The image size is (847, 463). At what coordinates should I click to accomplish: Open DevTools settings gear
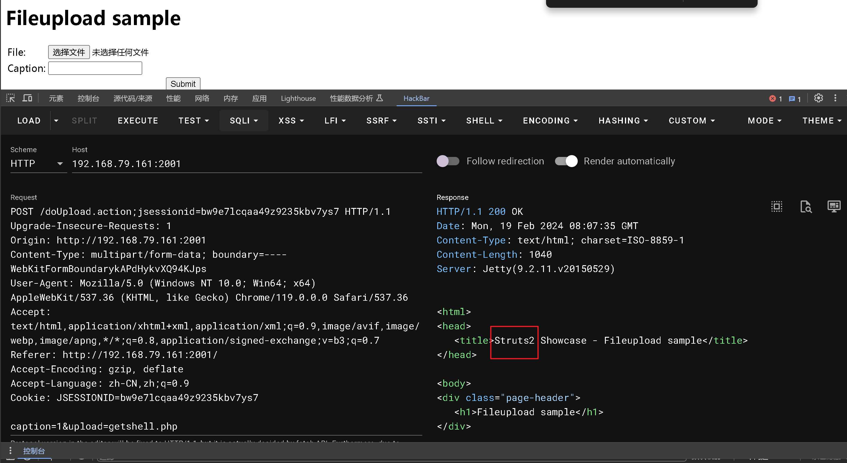(x=818, y=98)
